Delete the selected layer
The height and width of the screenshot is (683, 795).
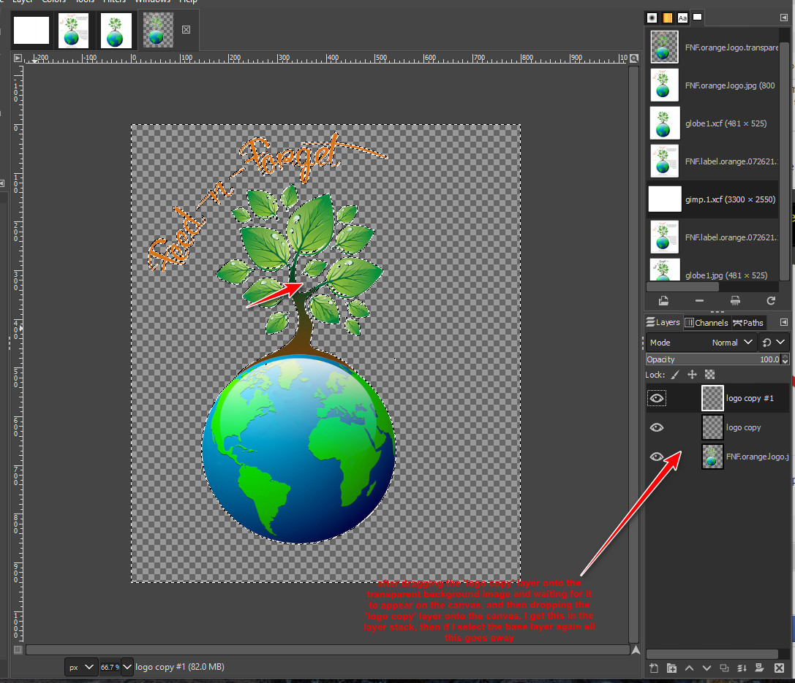(x=779, y=668)
